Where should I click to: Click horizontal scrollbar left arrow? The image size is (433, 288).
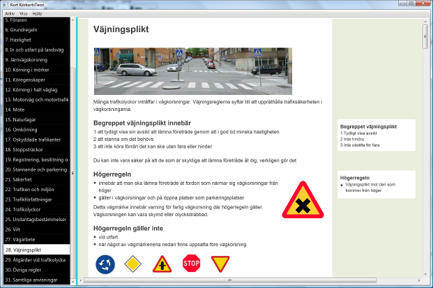pos(81,280)
